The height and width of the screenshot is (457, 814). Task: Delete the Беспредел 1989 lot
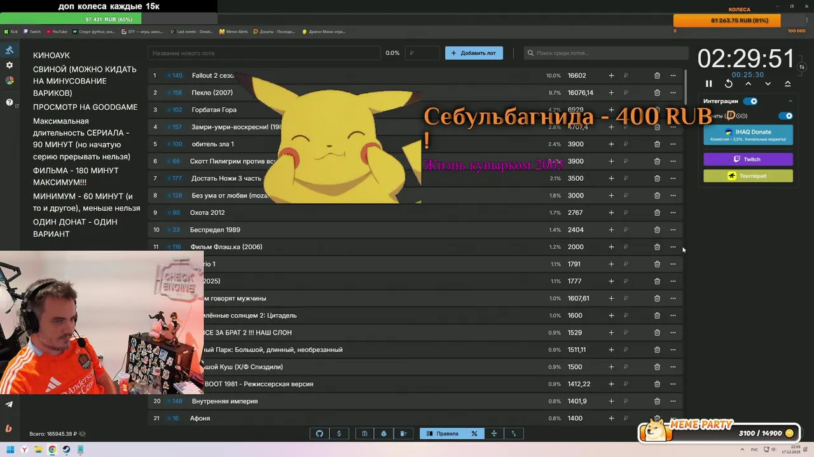pyautogui.click(x=657, y=230)
